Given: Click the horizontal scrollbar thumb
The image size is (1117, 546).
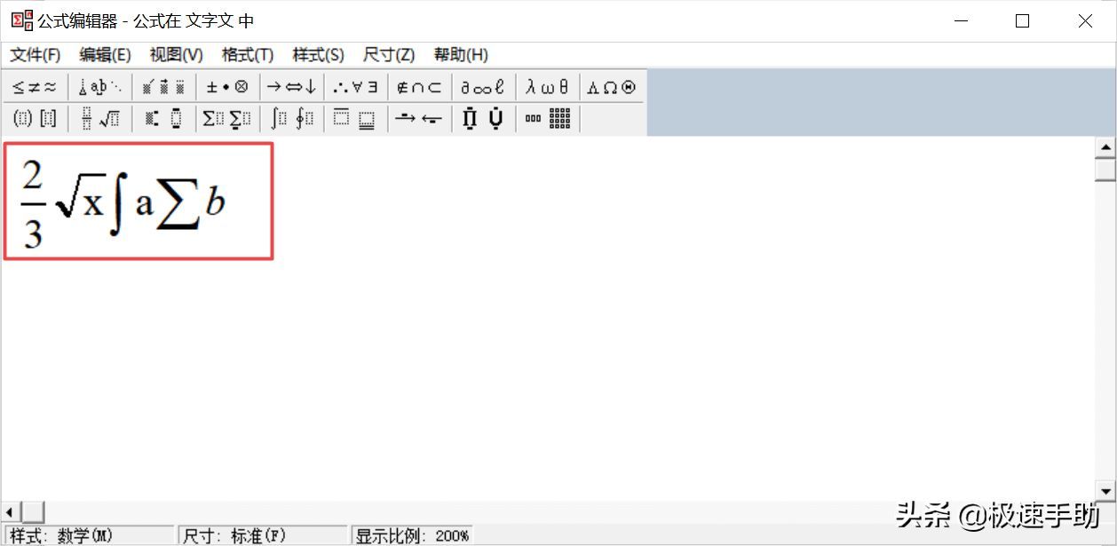Looking at the screenshot, I should pyautogui.click(x=32, y=512).
